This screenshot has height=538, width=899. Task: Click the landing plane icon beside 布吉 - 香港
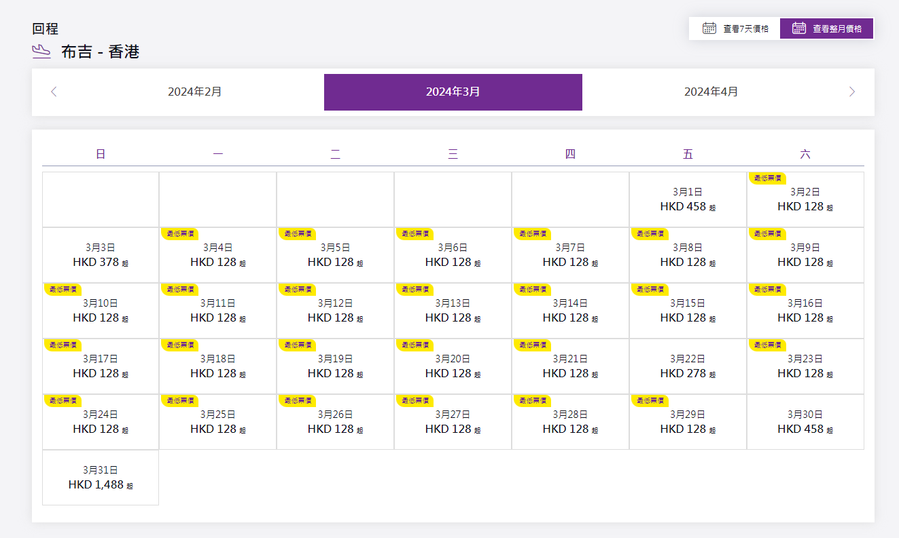pos(41,52)
